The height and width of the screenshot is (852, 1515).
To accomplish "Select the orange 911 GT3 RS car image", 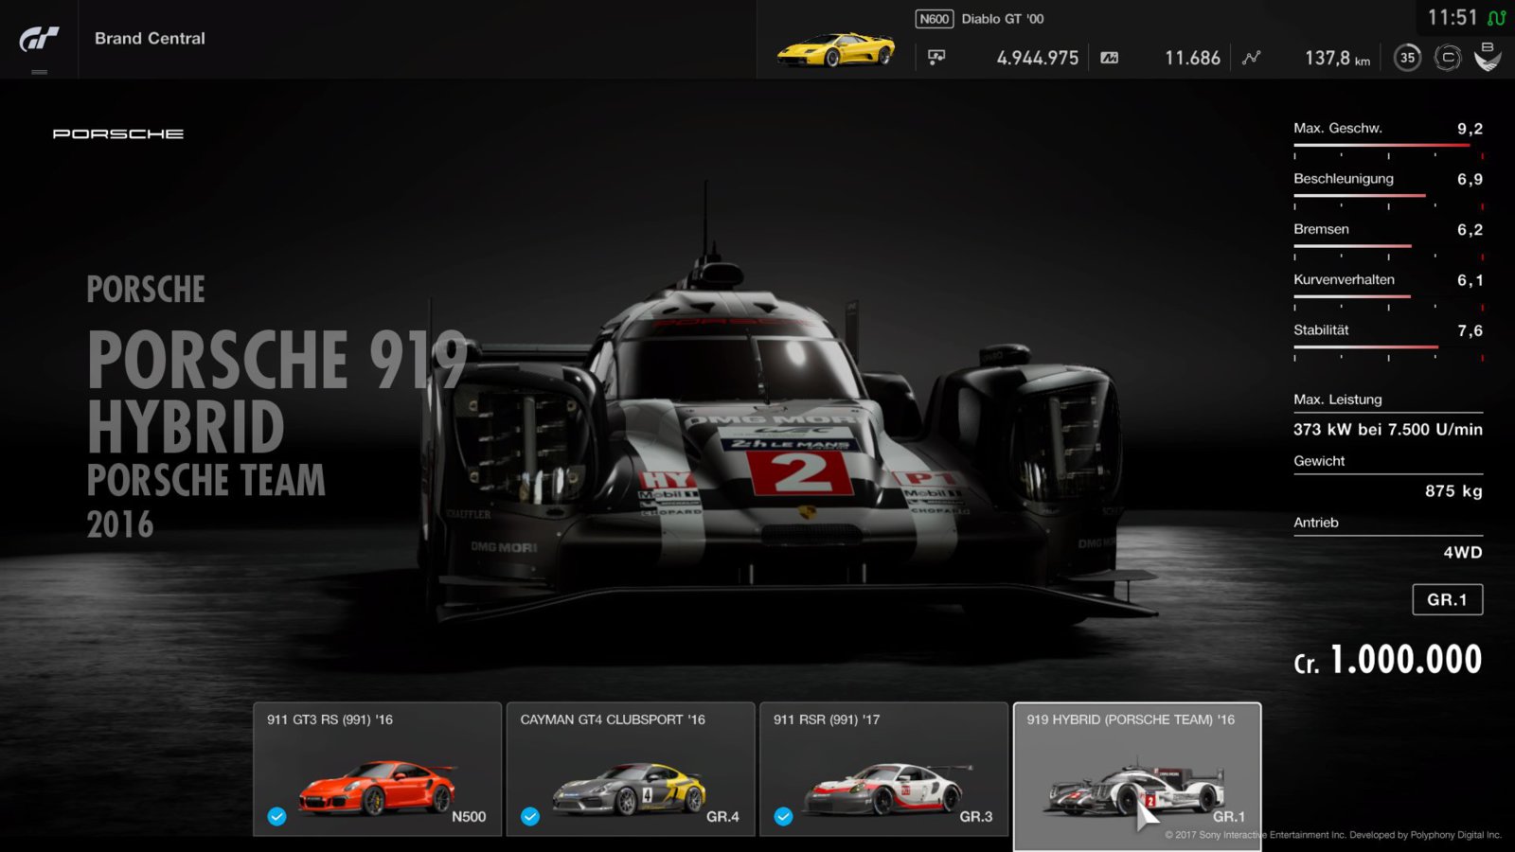I will pyautogui.click(x=377, y=787).
